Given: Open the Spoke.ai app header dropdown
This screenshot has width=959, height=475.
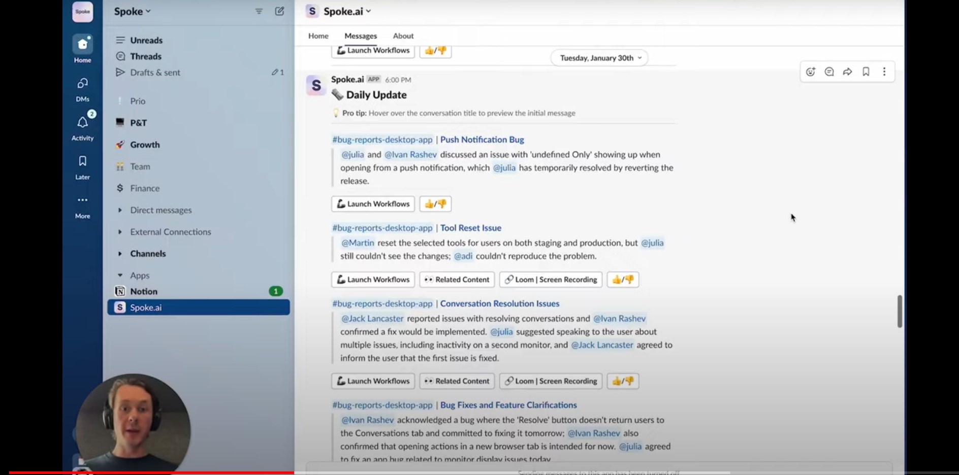Looking at the screenshot, I should tap(347, 11).
